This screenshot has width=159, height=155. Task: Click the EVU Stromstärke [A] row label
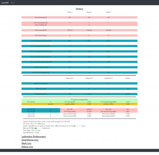(41, 23)
